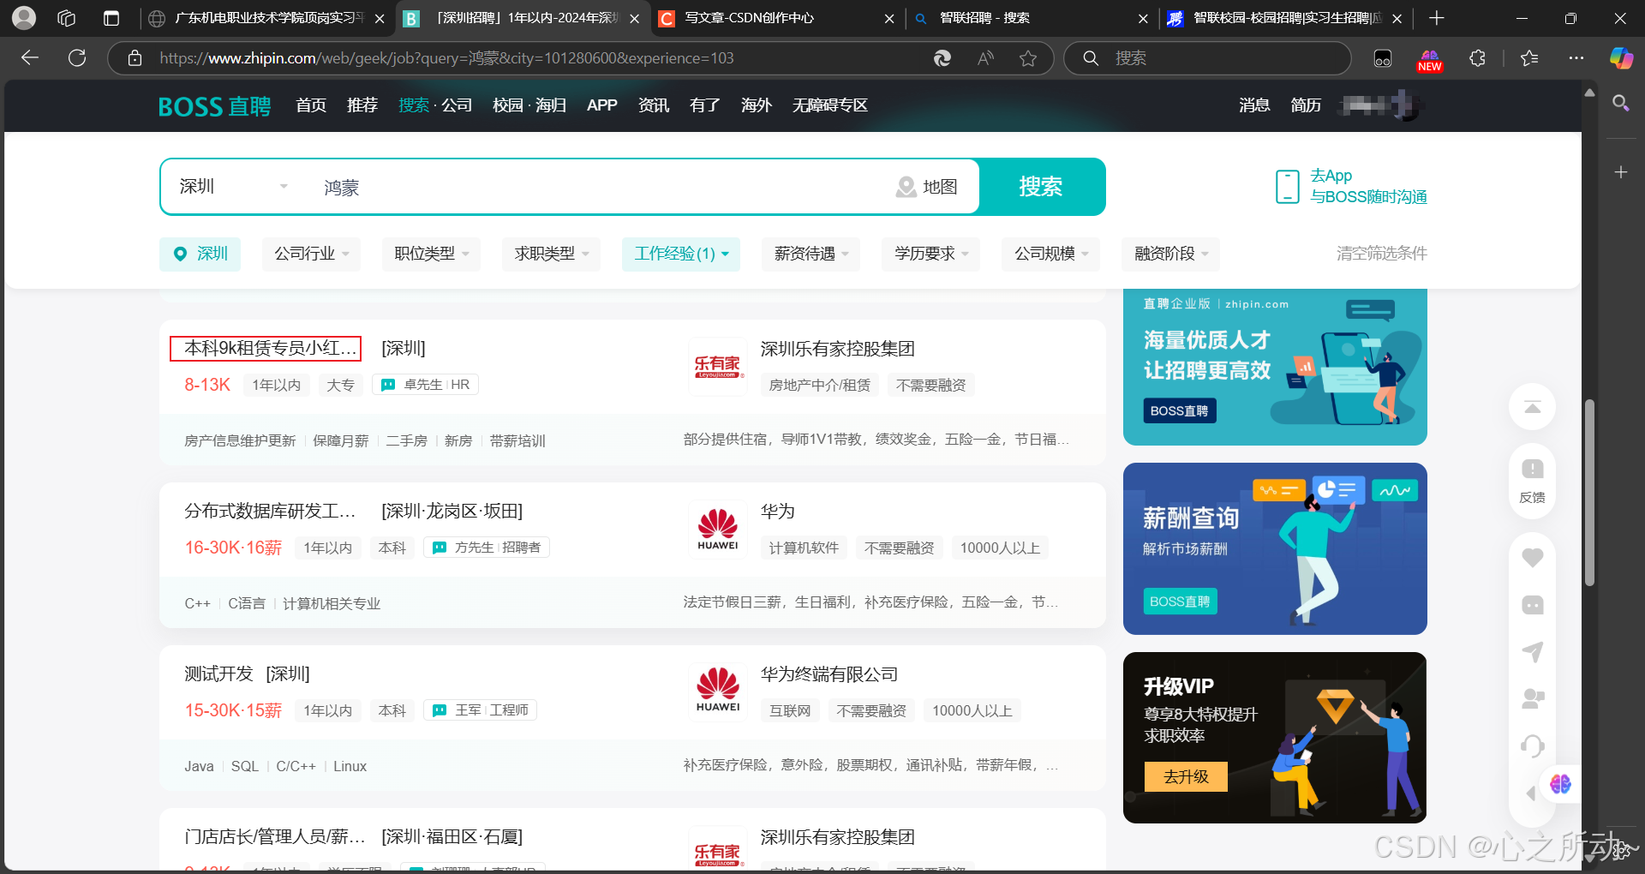Viewport: 1645px width, 874px height.
Task: Open 推荐 in the navigation bar
Action: click(x=362, y=105)
